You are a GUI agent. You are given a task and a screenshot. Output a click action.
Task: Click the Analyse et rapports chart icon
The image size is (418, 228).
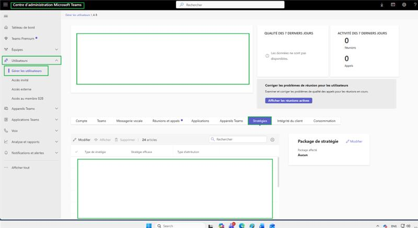pyautogui.click(x=6, y=142)
